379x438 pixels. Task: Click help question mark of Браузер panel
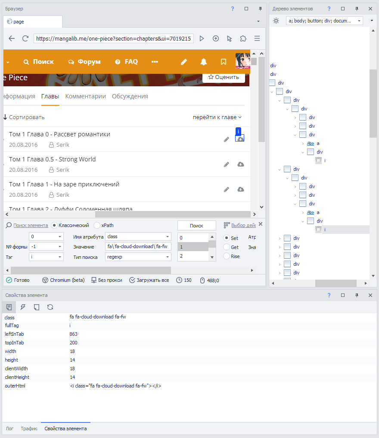233,9
